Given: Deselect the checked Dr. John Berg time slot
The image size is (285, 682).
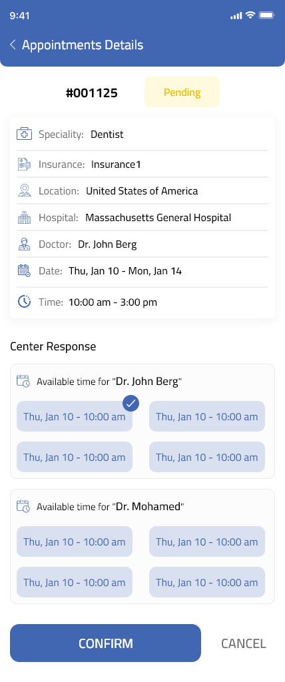Looking at the screenshot, I should [x=75, y=417].
